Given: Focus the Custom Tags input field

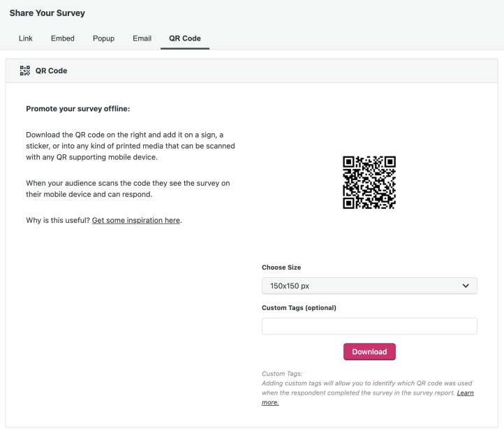Looking at the screenshot, I should pos(369,326).
